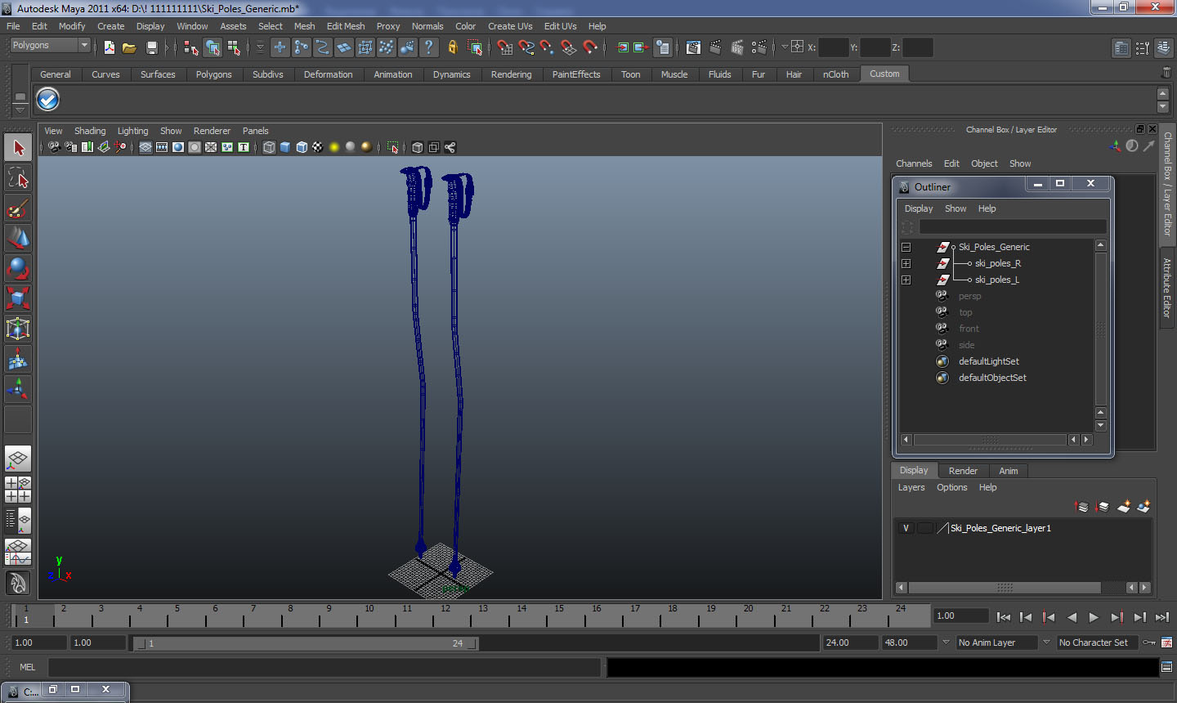Select the arrow Select tool in the toolbox
Image resolution: width=1177 pixels, height=703 pixels.
18,148
